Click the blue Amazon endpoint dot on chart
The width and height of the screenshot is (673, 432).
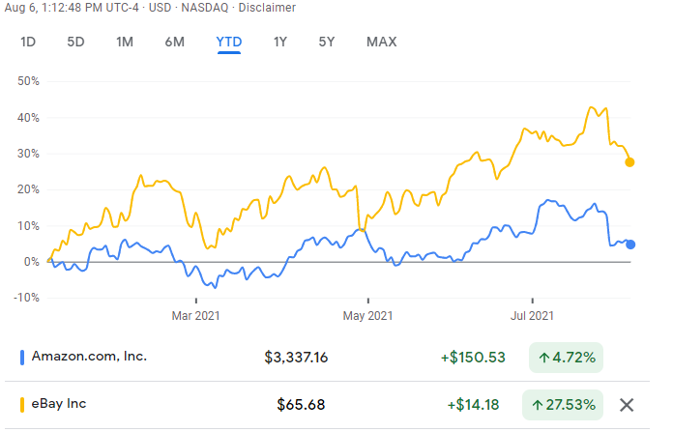click(x=630, y=245)
